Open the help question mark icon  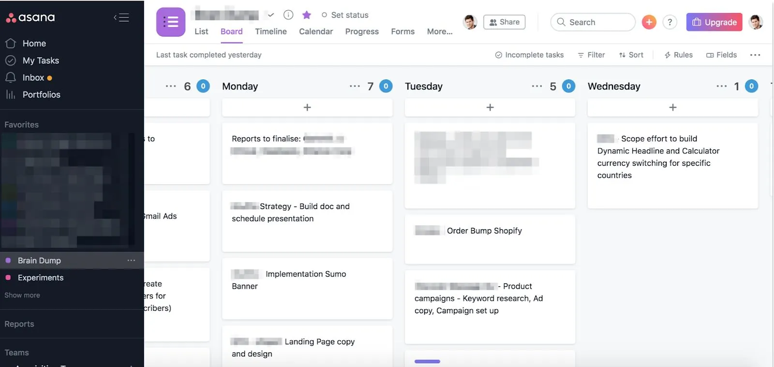tap(670, 22)
